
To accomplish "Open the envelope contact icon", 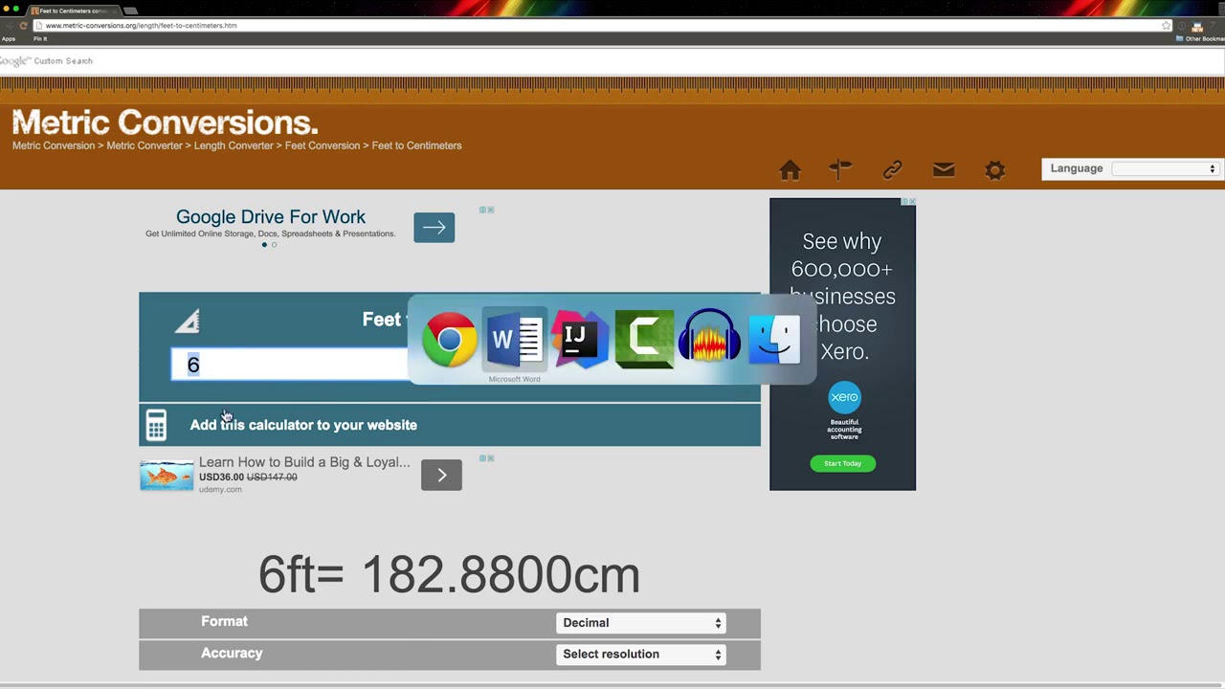I will (944, 170).
